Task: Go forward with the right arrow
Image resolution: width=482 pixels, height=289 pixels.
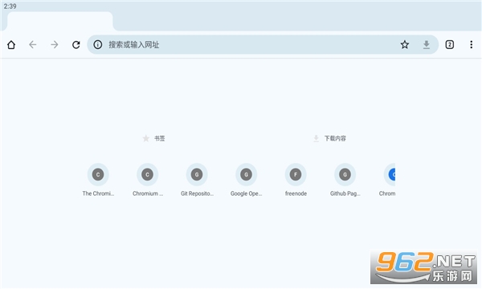Action: click(x=55, y=45)
